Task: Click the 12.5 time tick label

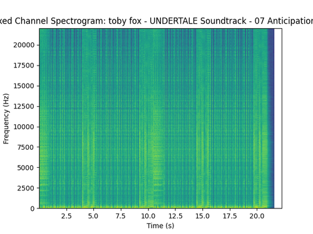Action: 175,216
